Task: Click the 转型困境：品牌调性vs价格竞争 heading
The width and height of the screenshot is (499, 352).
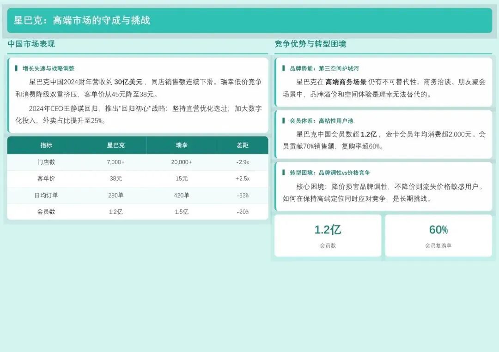Action: (330, 173)
